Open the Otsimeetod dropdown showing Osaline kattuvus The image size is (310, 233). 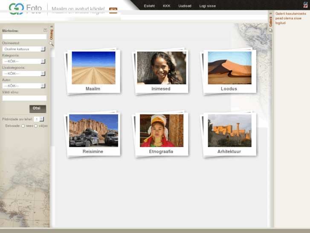pyautogui.click(x=24, y=49)
